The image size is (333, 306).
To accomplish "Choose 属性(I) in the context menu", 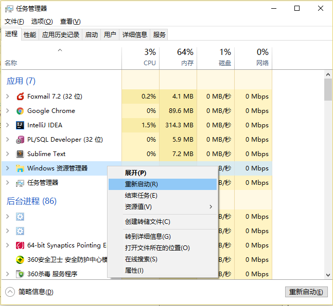I will click(x=163, y=271).
